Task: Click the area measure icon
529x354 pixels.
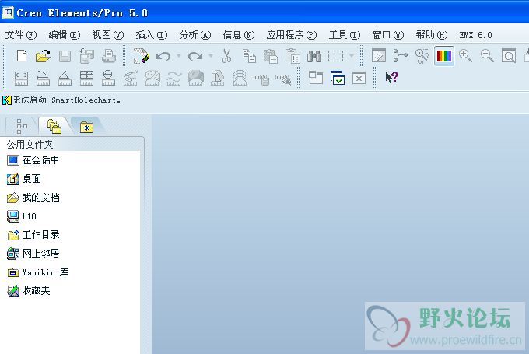Action: (86, 78)
